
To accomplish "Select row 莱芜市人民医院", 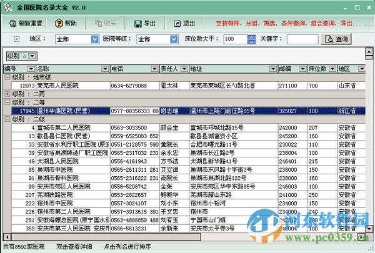I will [x=189, y=86].
